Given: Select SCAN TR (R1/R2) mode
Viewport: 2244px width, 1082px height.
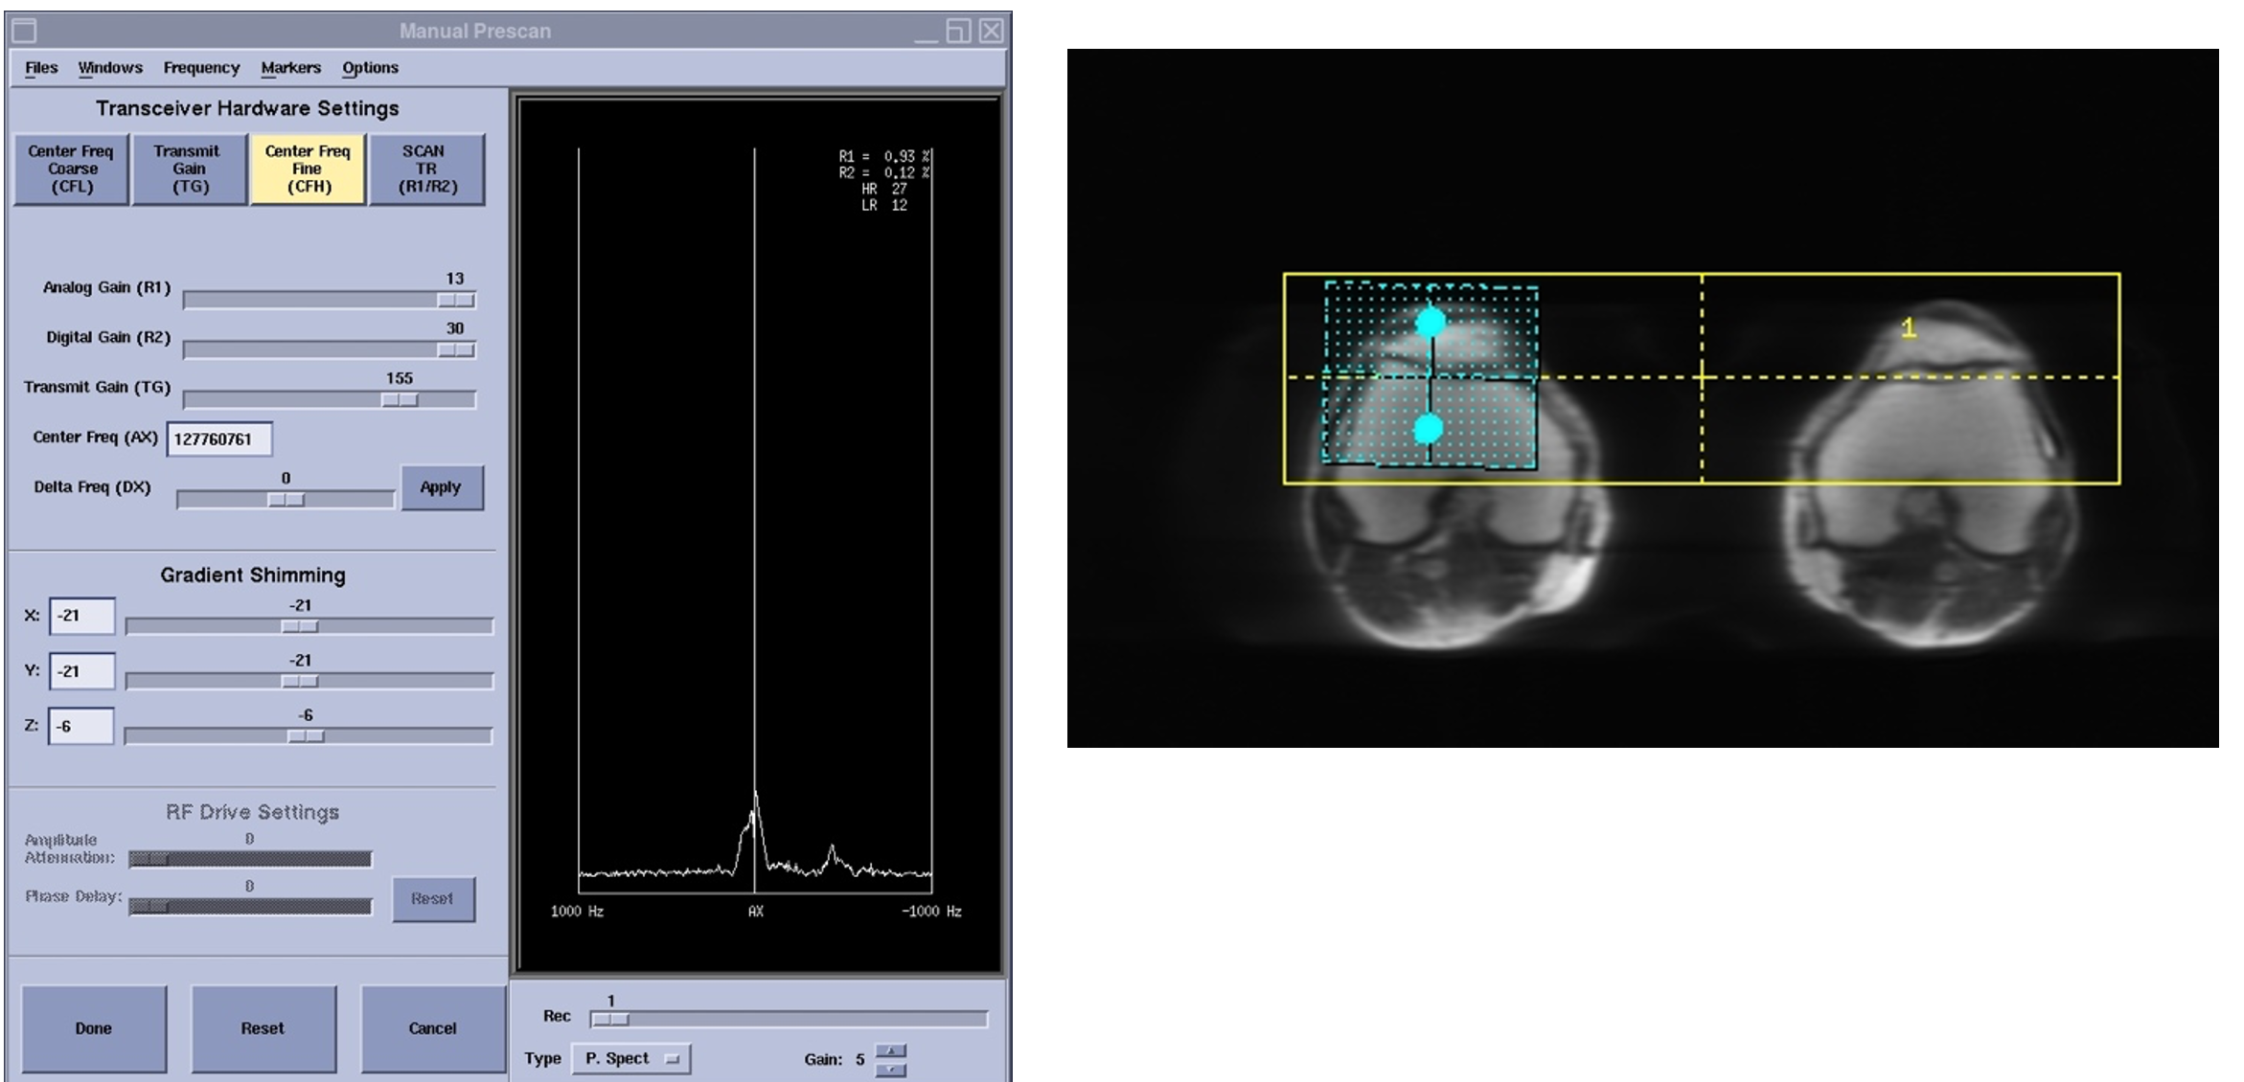Looking at the screenshot, I should pyautogui.click(x=426, y=169).
